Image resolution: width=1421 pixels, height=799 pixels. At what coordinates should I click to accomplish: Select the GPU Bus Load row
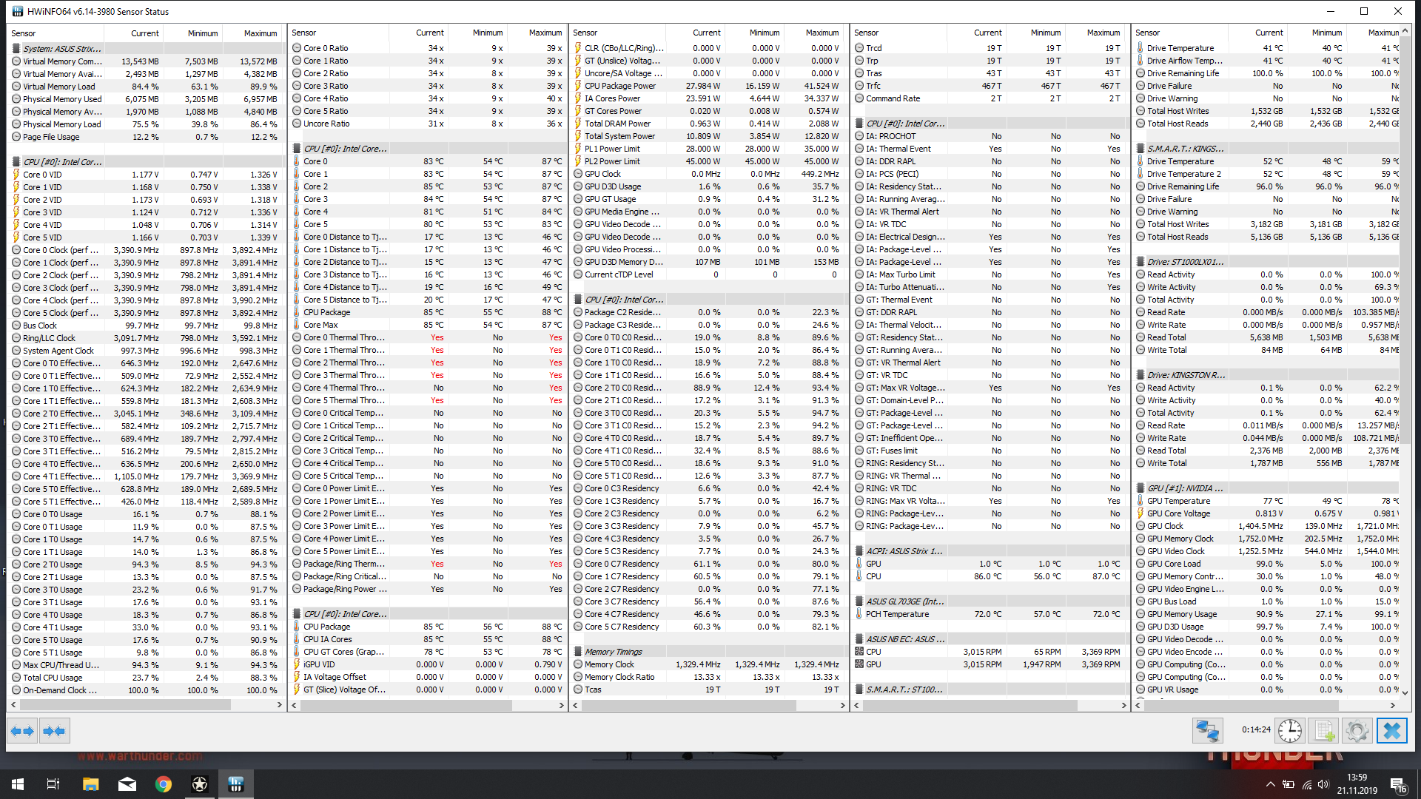1267,601
